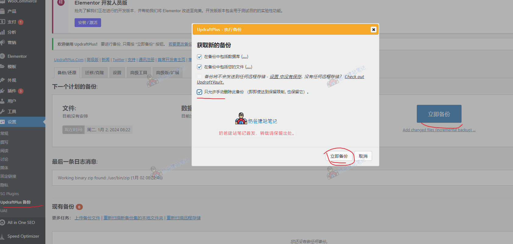Open the UpdraftPlus.Com link
Viewport: 513px width, 244px height.
[69, 60]
